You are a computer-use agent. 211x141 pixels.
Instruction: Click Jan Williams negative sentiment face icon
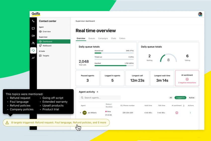point(177,113)
